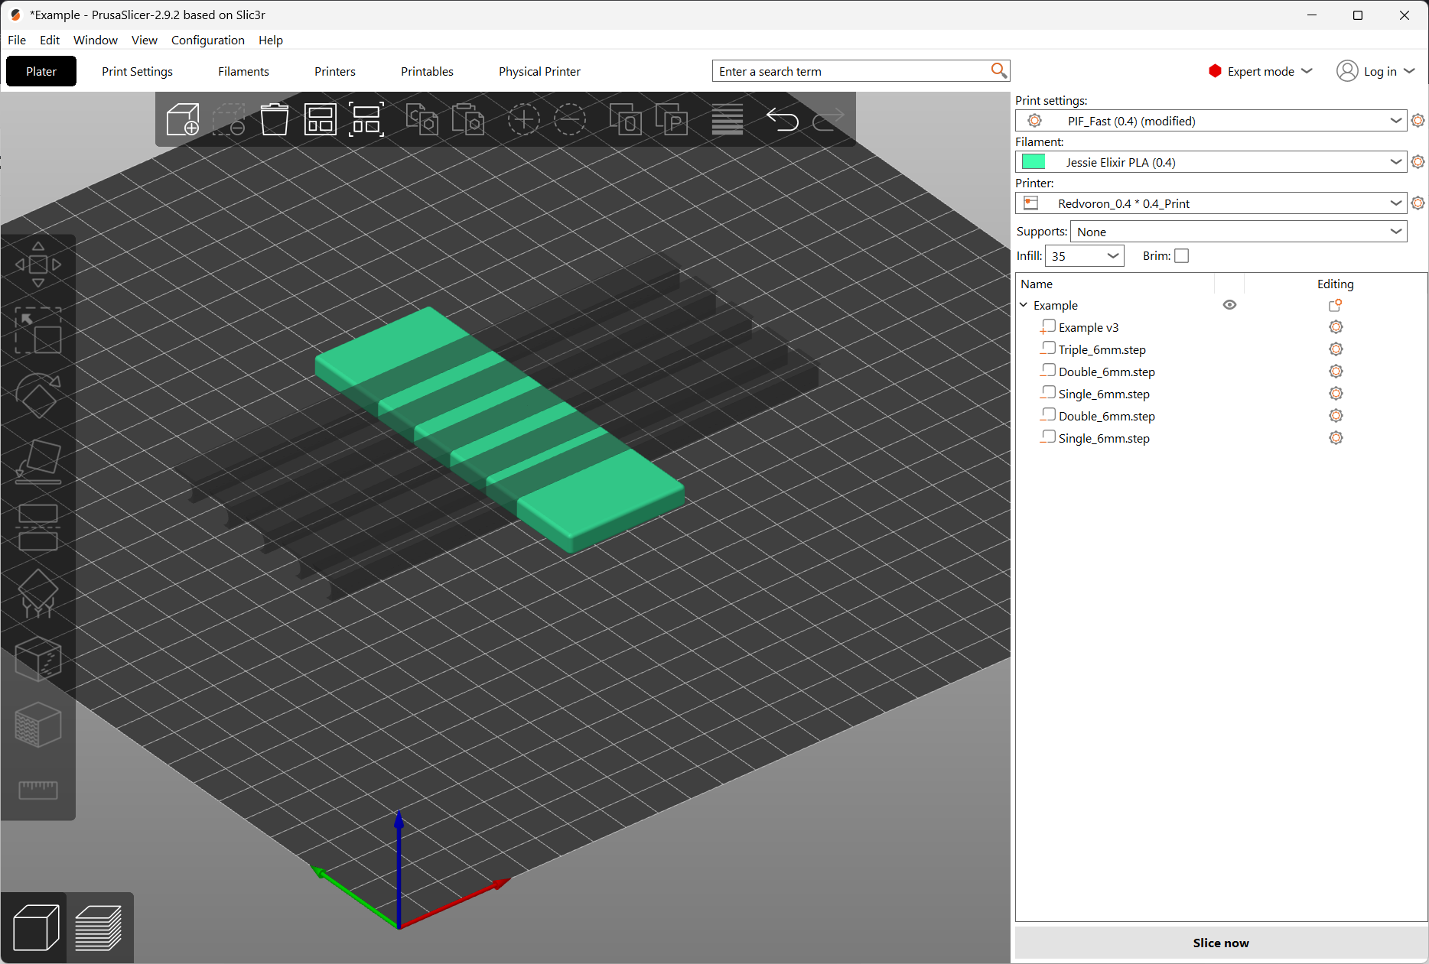Viewport: 1429px width, 964px height.
Task: Switch to sliced preview view mode
Action: (99, 927)
